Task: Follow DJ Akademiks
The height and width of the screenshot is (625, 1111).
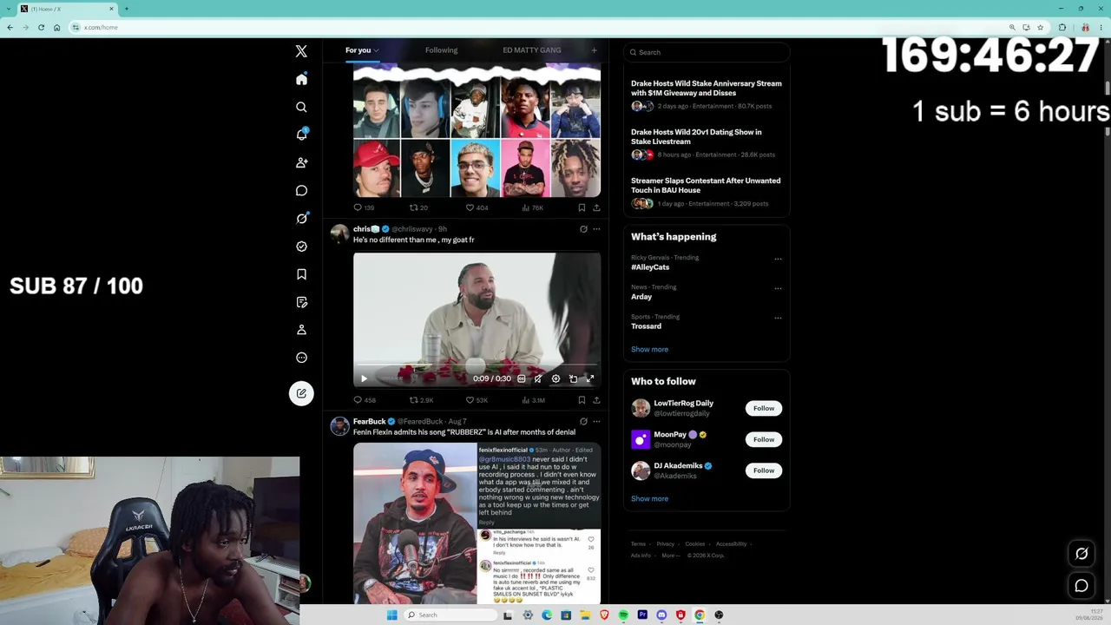Action: click(x=764, y=470)
